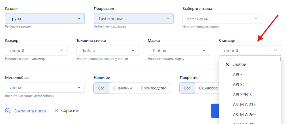Screen dimensions: 288x124
Task: Click the X icon beside Сбросить
Action: (x=57, y=111)
